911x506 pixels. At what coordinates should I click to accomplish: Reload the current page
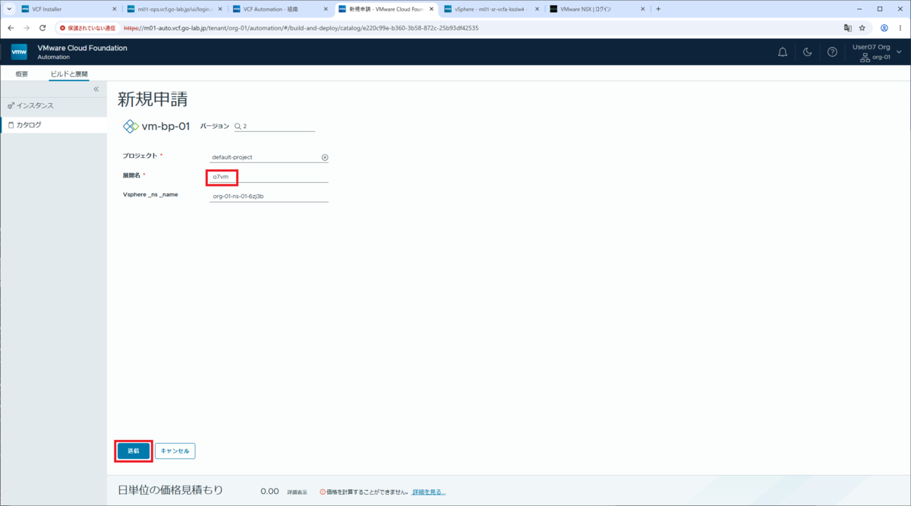pyautogui.click(x=43, y=27)
